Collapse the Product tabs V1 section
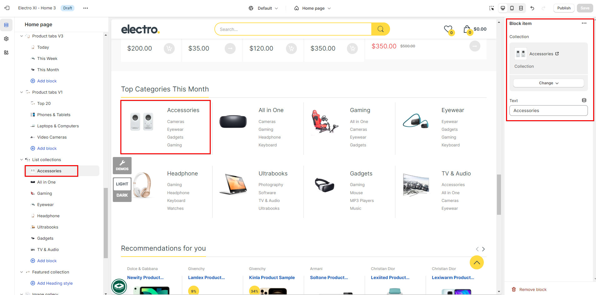 tap(22, 92)
